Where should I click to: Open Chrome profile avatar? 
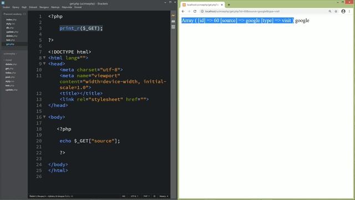click(x=343, y=11)
